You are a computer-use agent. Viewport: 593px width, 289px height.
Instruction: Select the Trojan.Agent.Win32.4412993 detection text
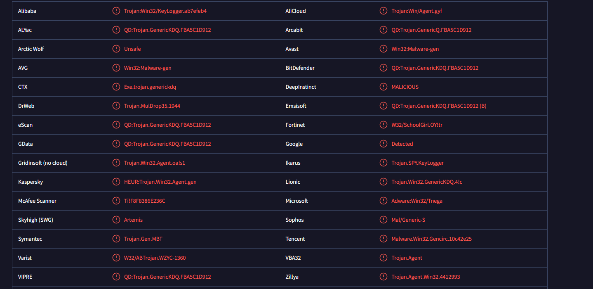tap(426, 277)
